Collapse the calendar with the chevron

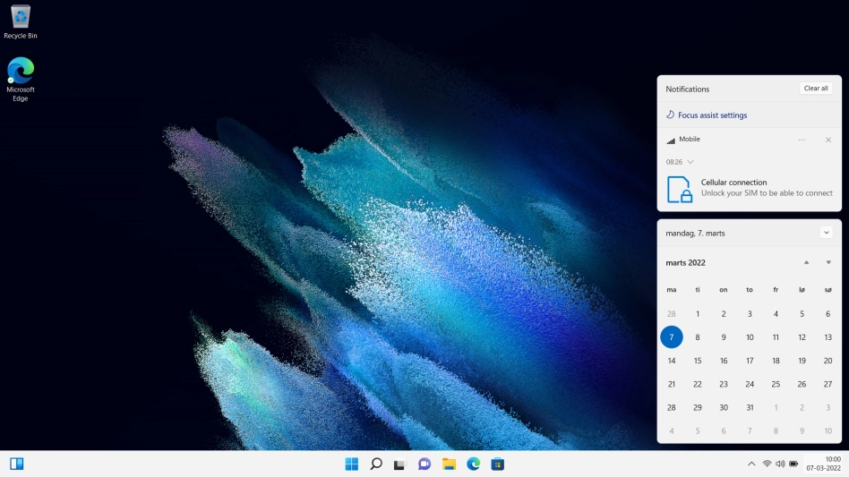[826, 233]
